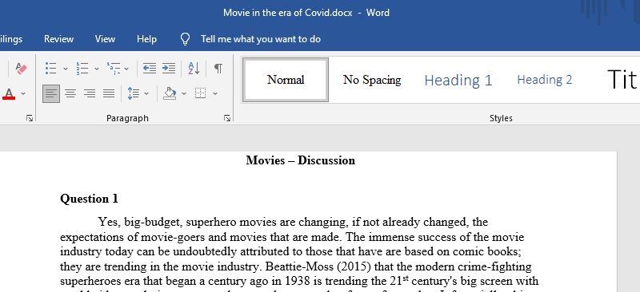Open the Borders dropdown arrow
Image resolution: width=640 pixels, height=292 pixels.
pyautogui.click(x=215, y=93)
